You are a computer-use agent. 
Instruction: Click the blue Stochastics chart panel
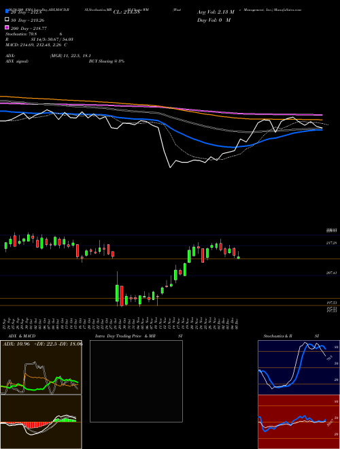point(299,367)
